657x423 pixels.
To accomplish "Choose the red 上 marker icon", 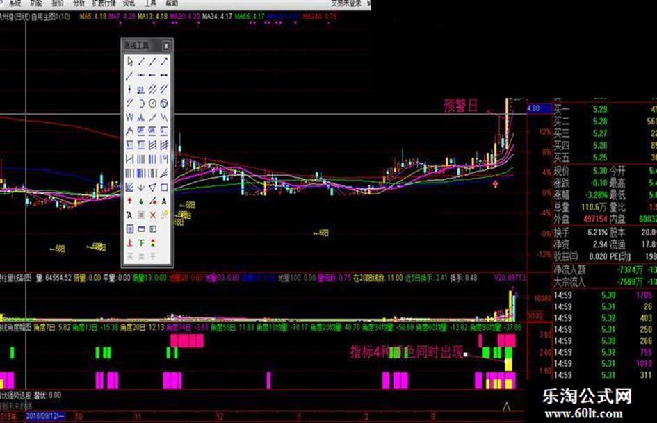I will (129, 243).
